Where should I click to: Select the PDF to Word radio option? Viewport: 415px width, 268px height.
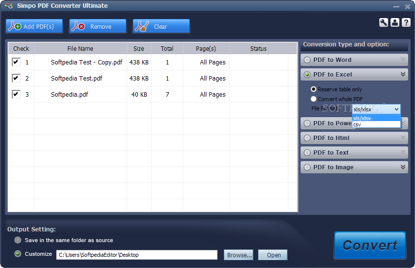click(x=307, y=60)
